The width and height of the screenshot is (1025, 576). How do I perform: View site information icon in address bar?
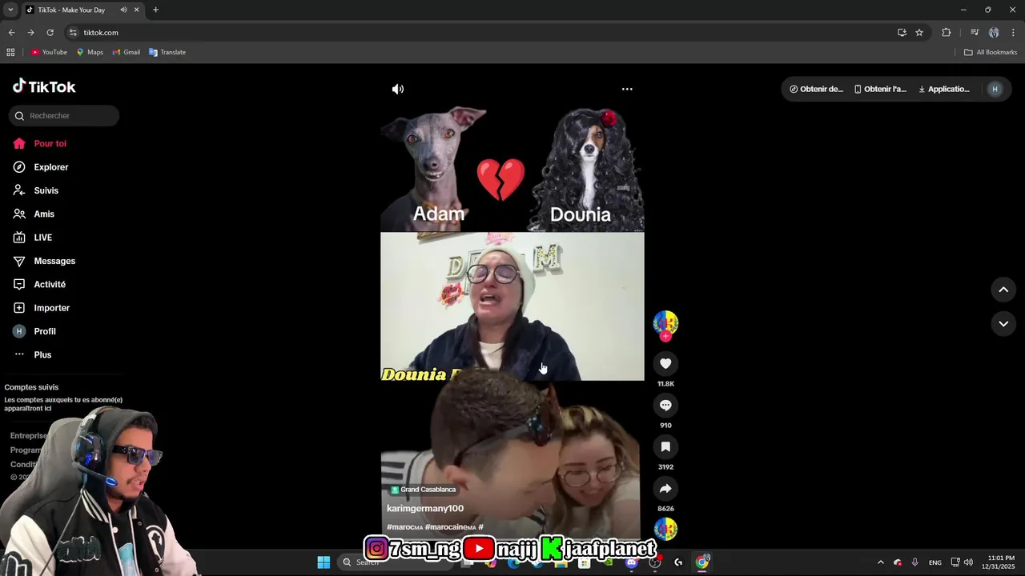(x=73, y=33)
